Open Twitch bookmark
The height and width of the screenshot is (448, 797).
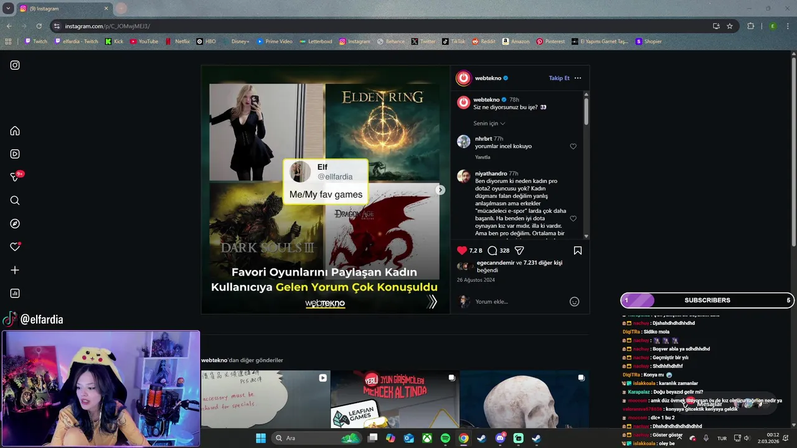36,42
